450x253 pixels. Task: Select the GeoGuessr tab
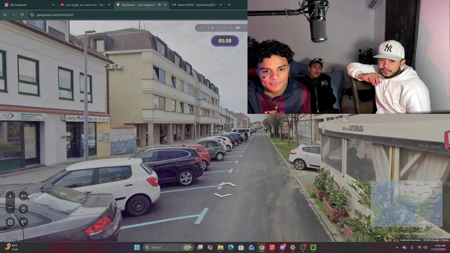(141, 5)
